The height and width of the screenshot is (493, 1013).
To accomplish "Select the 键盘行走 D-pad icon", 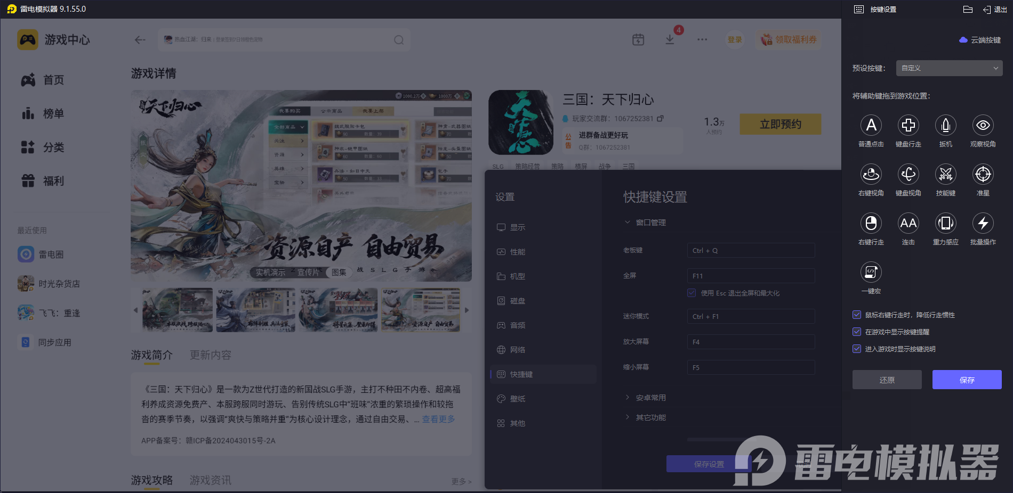I will [x=908, y=126].
